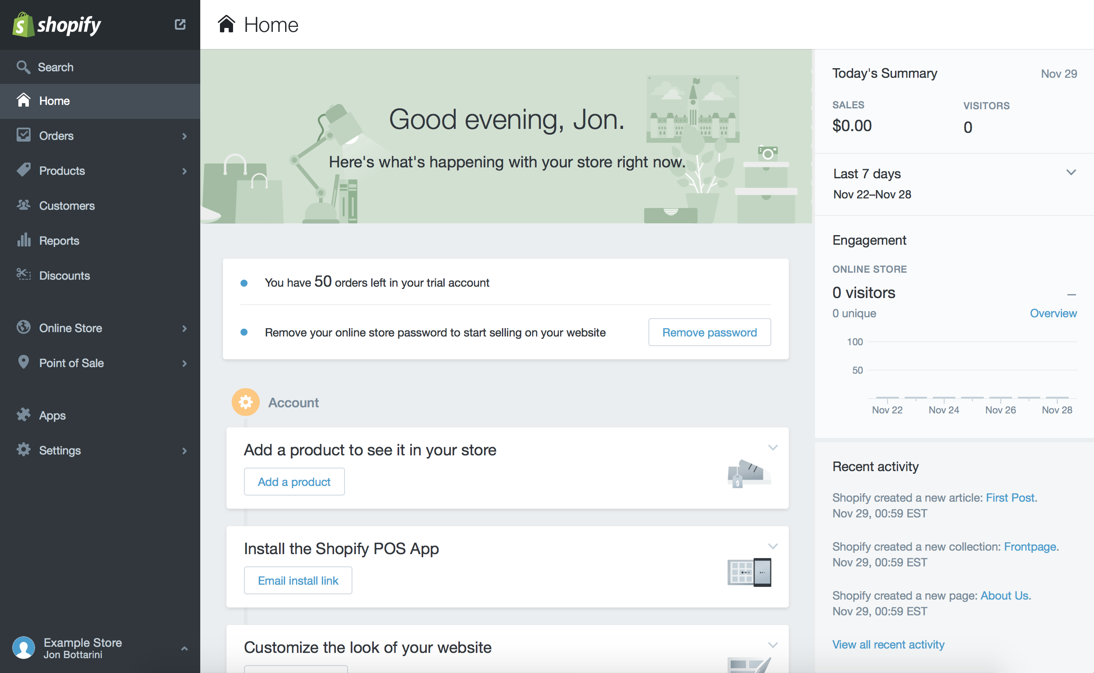Viewport: 1094px width, 673px height.
Task: Click the Remove password button
Action: click(709, 332)
